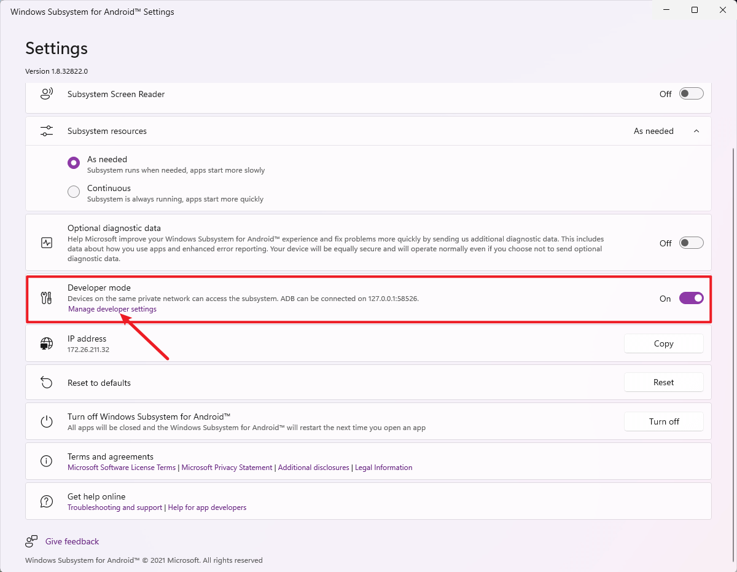The image size is (737, 572).
Task: Select the Continuous radio button
Action: click(74, 192)
